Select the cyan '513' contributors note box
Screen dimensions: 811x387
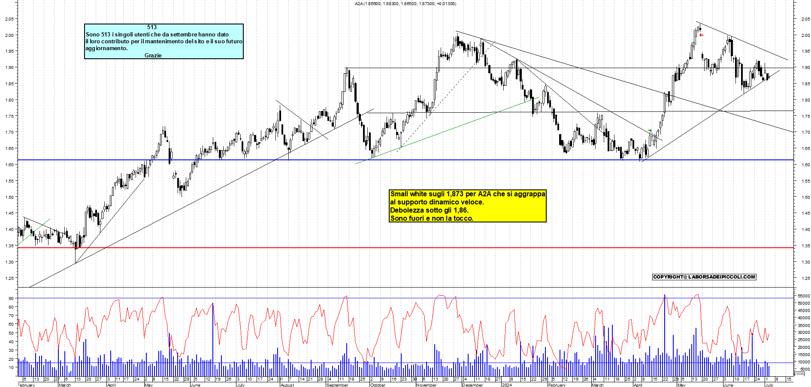(164, 41)
